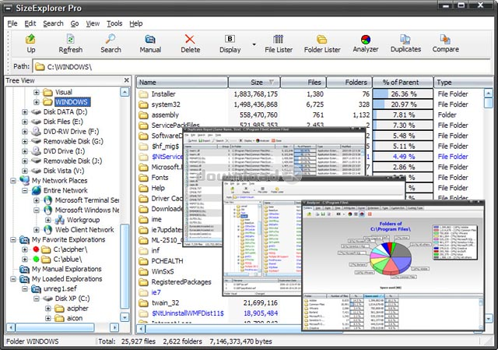Select the twain_32 folder row

pos(165,303)
